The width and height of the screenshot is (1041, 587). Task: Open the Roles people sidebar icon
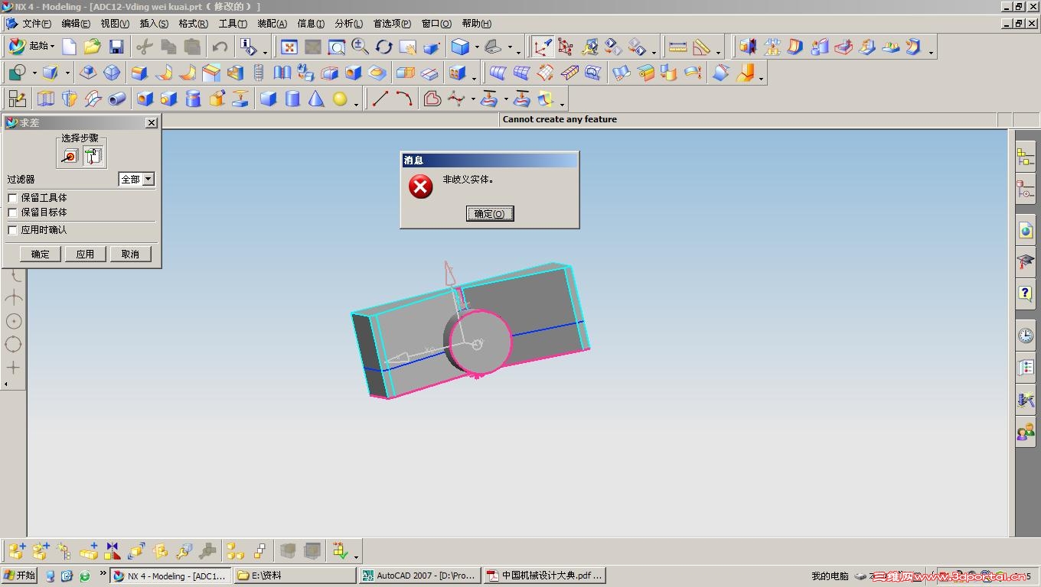coord(1025,433)
